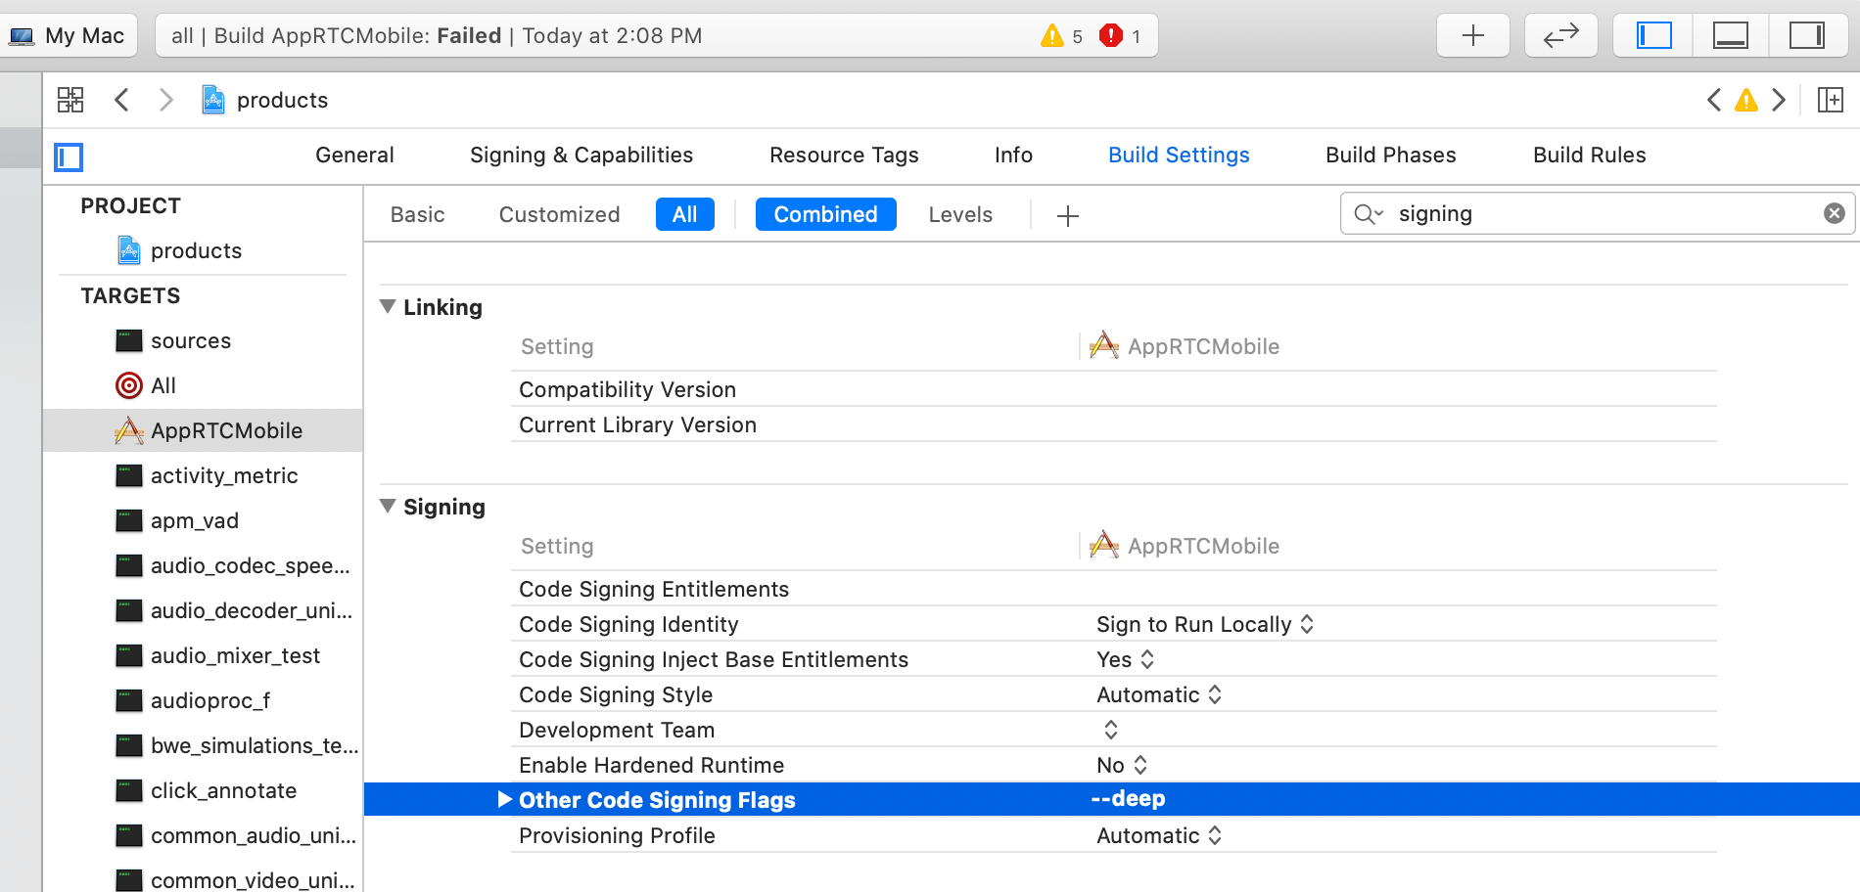Viewport: 1860px width, 892px height.
Task: Click the --deep signing flags value
Action: coord(1128,799)
